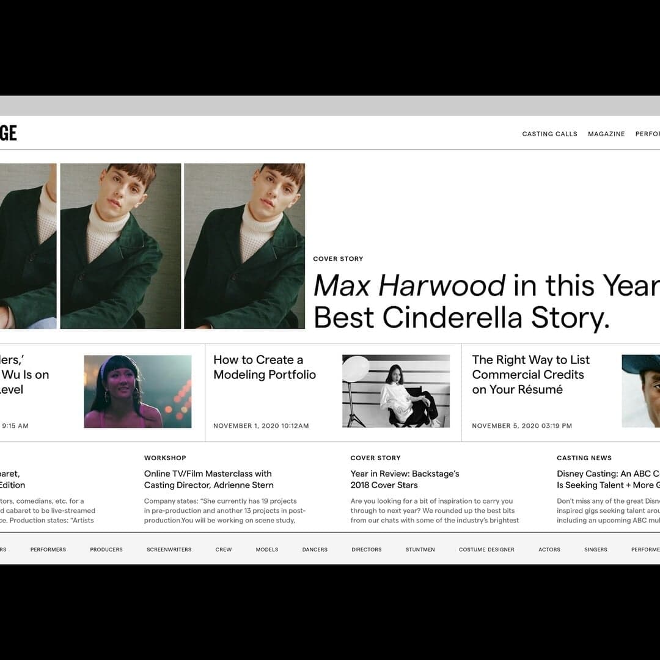The height and width of the screenshot is (660, 660).
Task: Open Max Harwood cover story headline
Action: (x=486, y=301)
